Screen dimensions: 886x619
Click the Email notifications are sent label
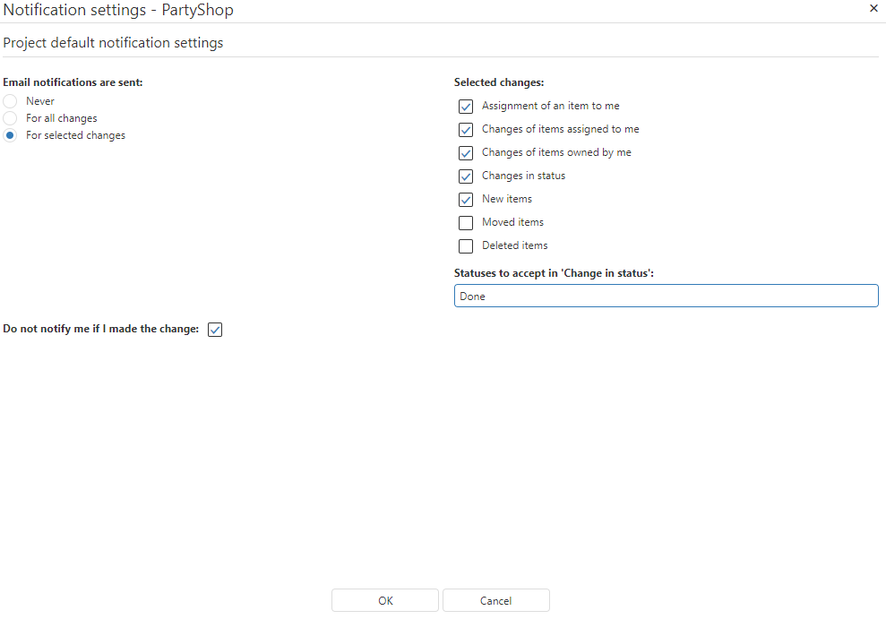click(73, 82)
